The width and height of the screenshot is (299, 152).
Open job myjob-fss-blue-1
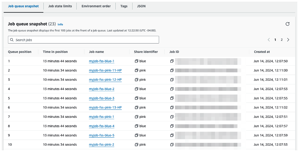pos(102,61)
